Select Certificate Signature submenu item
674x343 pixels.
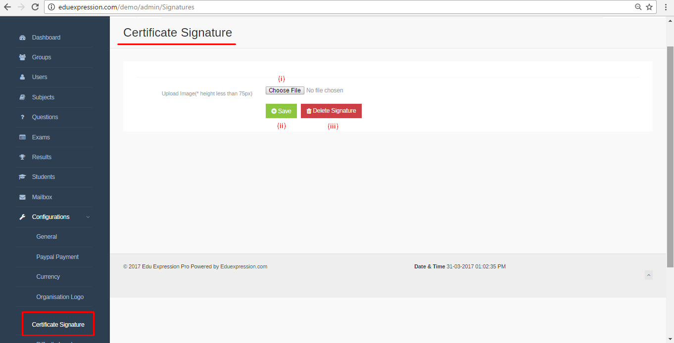[58, 325]
